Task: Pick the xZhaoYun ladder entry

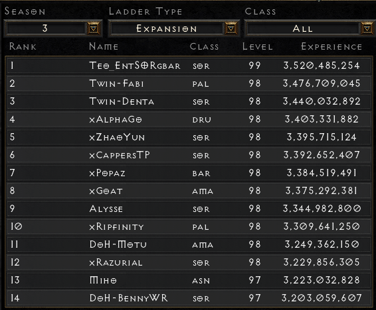Action: pyautogui.click(x=189, y=137)
